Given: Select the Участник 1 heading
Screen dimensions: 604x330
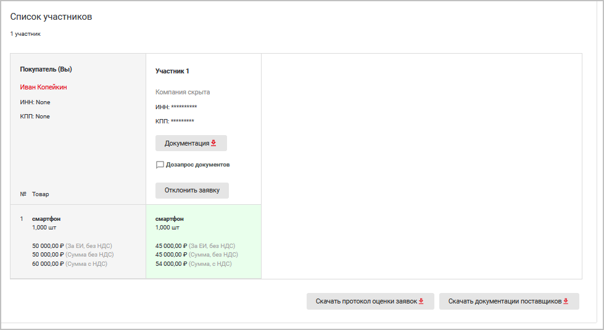Looking at the screenshot, I should (x=172, y=72).
